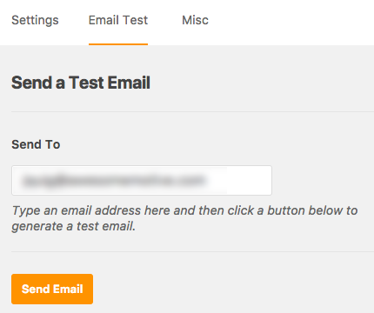Click the "Email" word in the page heading
Image resolution: width=374 pixels, height=313 pixels.
pos(130,83)
